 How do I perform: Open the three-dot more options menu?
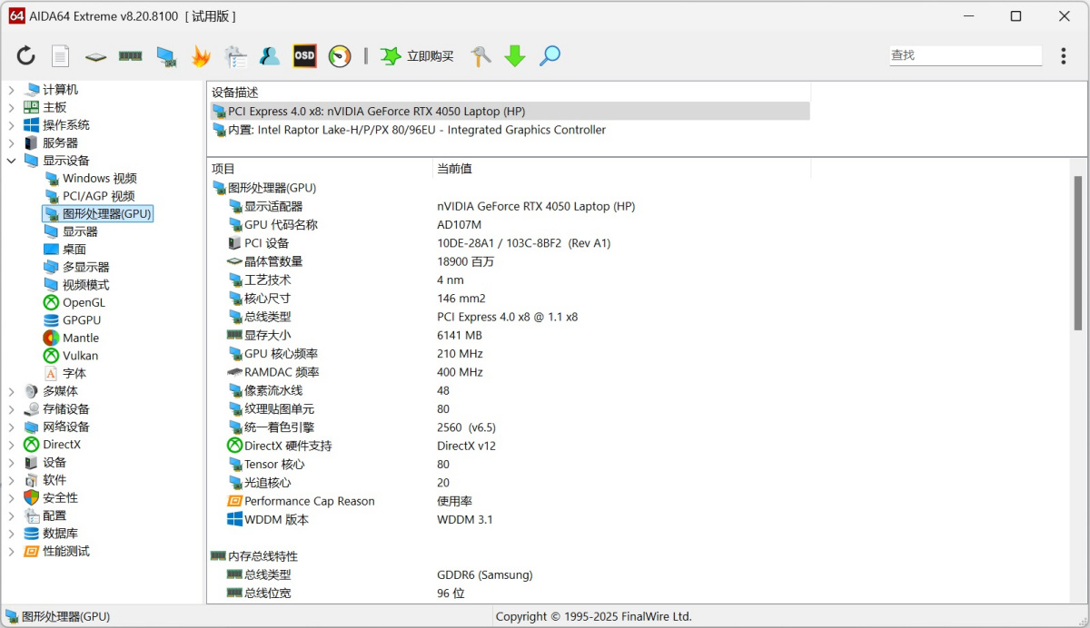[x=1063, y=56]
